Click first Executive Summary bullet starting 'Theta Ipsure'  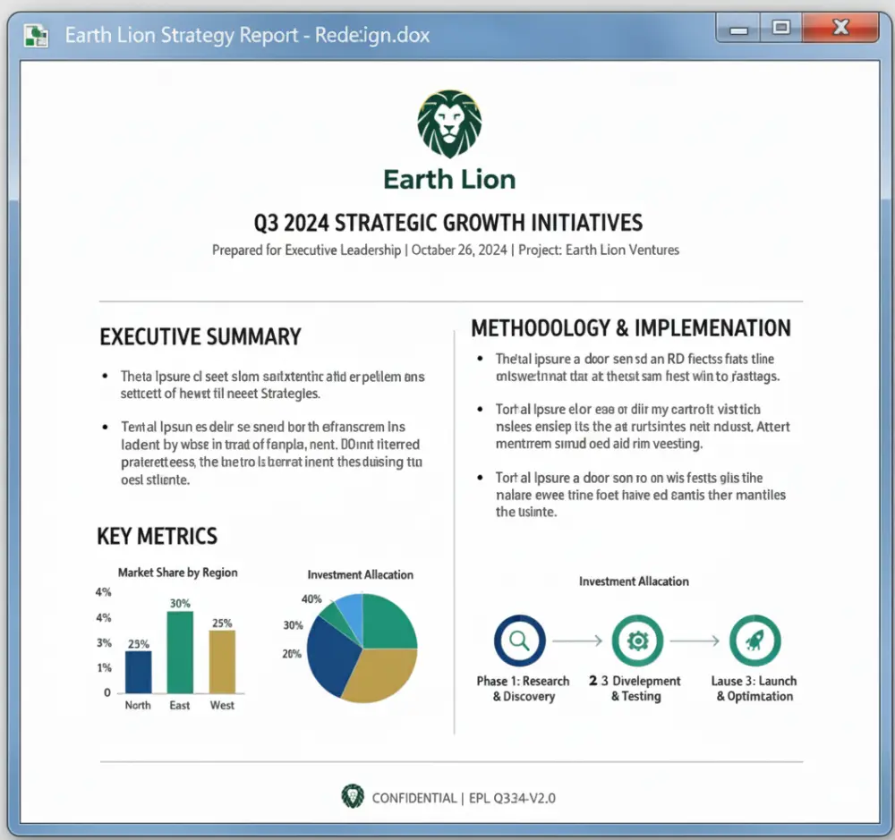(x=272, y=386)
